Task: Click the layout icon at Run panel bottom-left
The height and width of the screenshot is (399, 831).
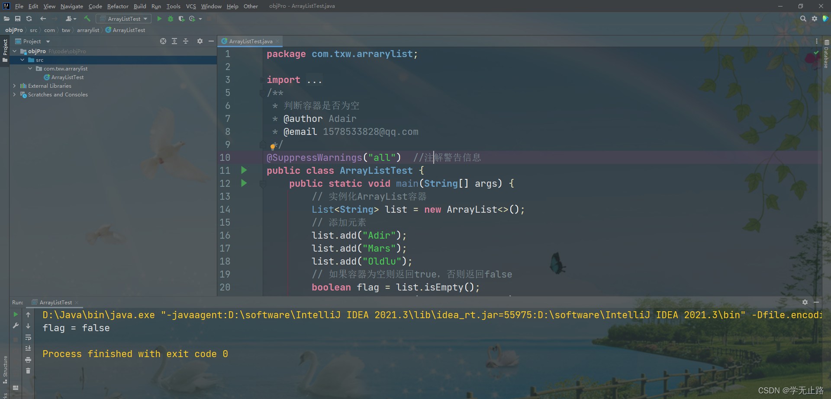Action: coord(16,388)
